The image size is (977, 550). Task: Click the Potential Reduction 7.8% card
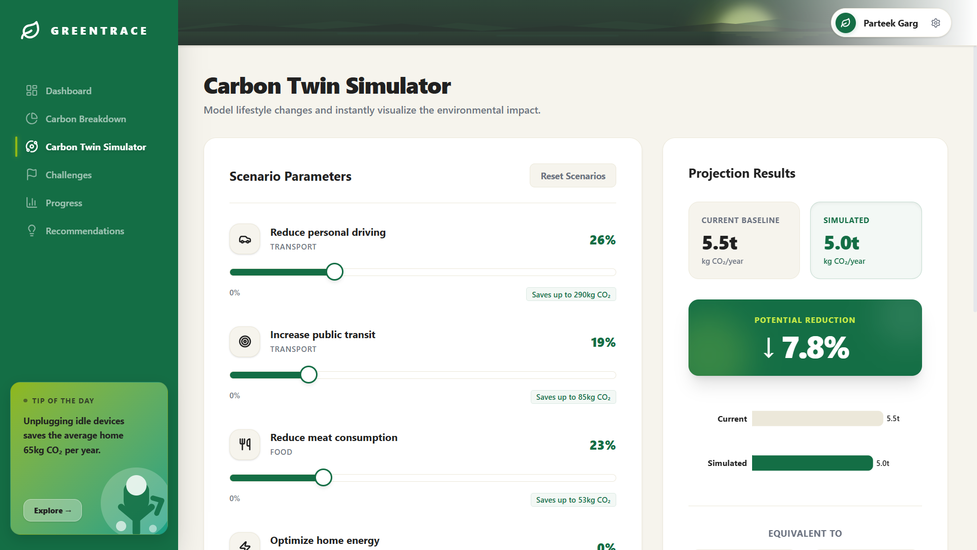click(x=805, y=338)
